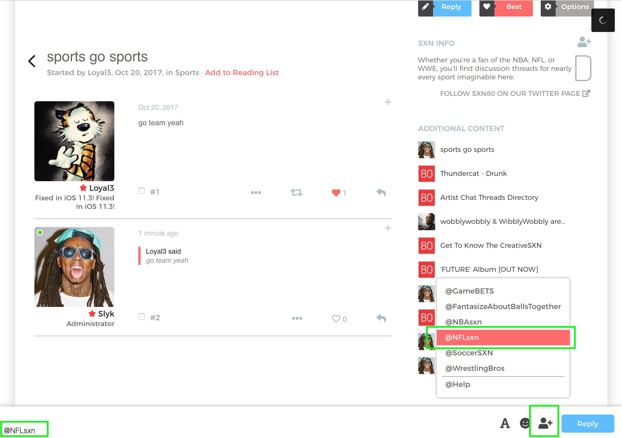622x438 pixels.
Task: Open sports go sports in Additional Content
Action: [467, 149]
